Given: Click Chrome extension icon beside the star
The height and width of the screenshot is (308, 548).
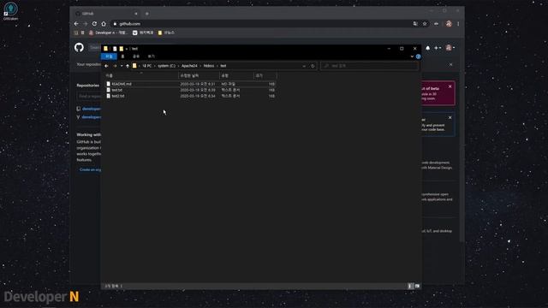Looking at the screenshot, I should [436, 24].
